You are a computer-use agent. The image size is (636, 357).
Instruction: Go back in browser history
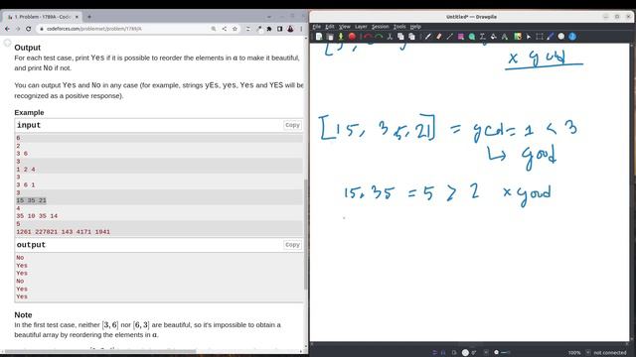[x=7, y=29]
